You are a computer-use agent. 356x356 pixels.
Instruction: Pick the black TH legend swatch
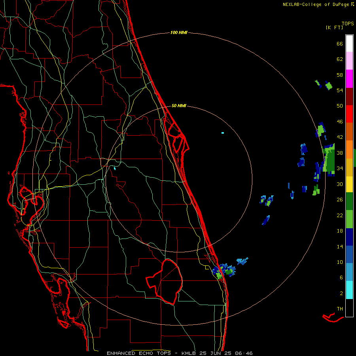click(x=349, y=308)
